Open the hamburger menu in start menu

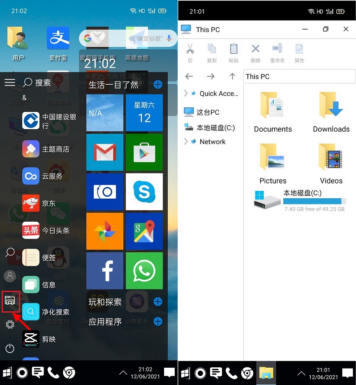tap(10, 82)
